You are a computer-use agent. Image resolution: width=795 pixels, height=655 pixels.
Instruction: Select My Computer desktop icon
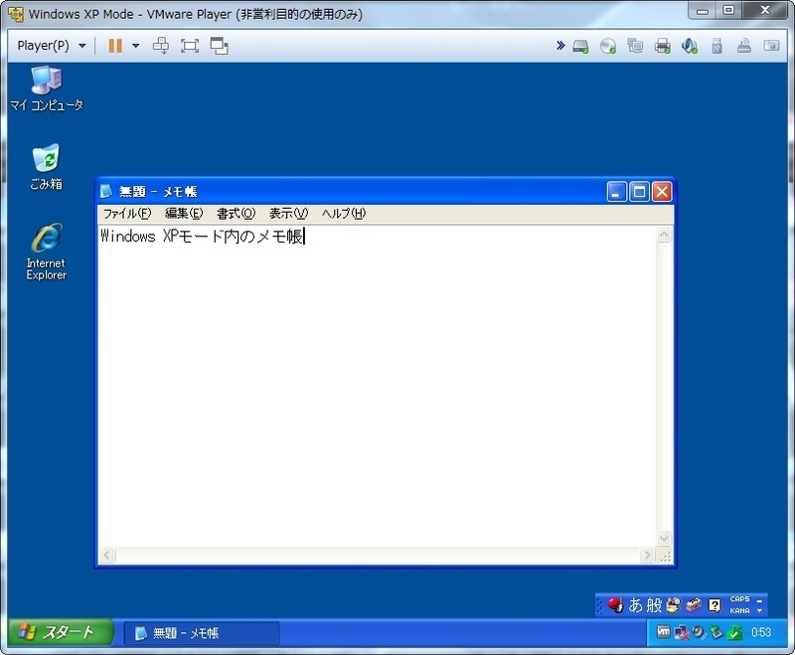46,88
